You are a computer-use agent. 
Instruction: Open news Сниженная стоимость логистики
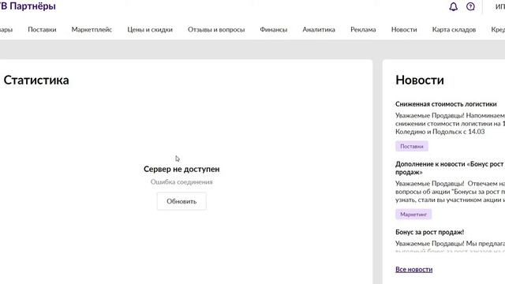tap(446, 104)
